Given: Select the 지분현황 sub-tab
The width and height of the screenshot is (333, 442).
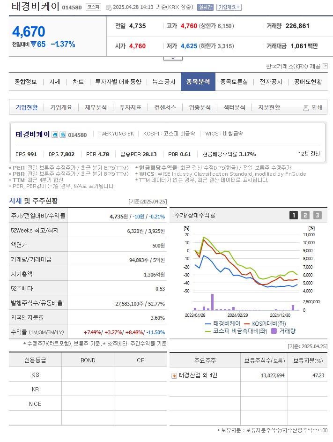Looking at the screenshot, I should (269, 107).
